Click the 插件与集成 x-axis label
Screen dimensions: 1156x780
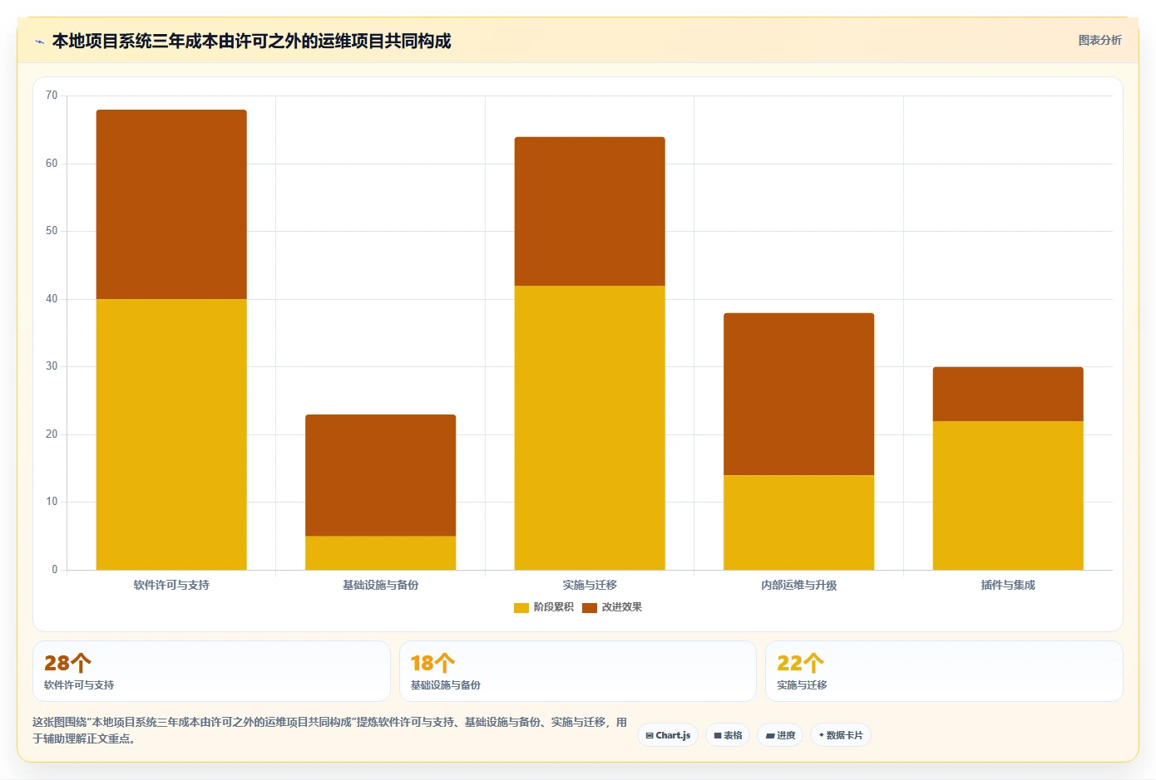[1008, 586]
